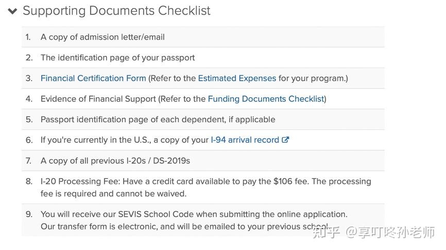Viewport: 446px width, 250px height.
Task: Click the Supporting Documents Checklist heading
Action: (116, 11)
